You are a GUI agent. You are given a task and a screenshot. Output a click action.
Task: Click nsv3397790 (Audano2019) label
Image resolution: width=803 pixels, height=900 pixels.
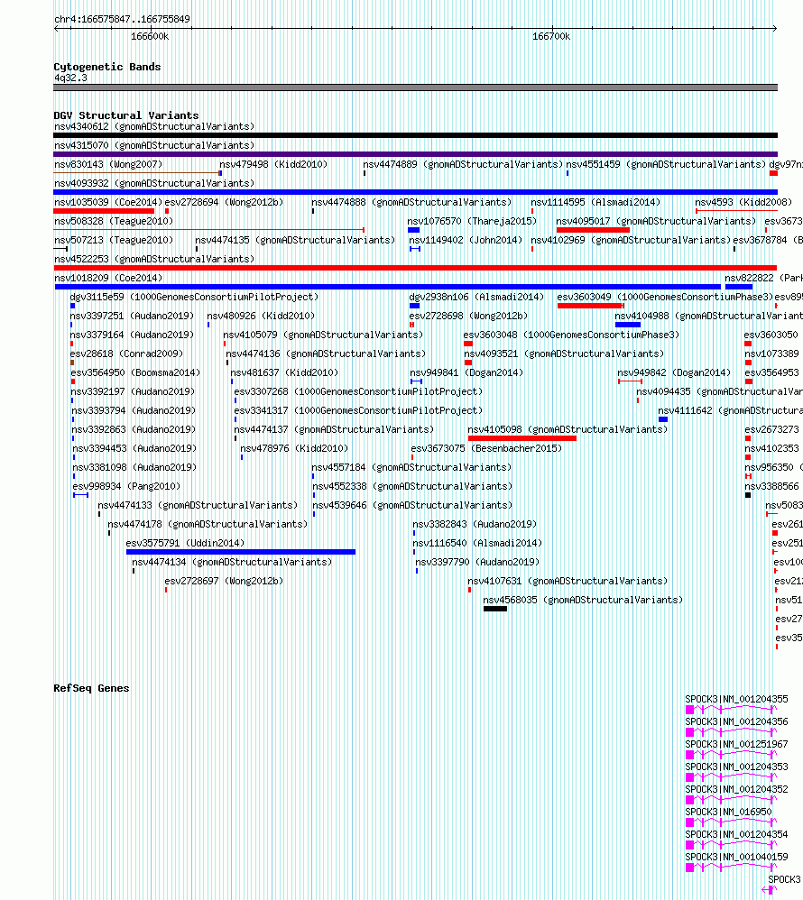point(477,562)
